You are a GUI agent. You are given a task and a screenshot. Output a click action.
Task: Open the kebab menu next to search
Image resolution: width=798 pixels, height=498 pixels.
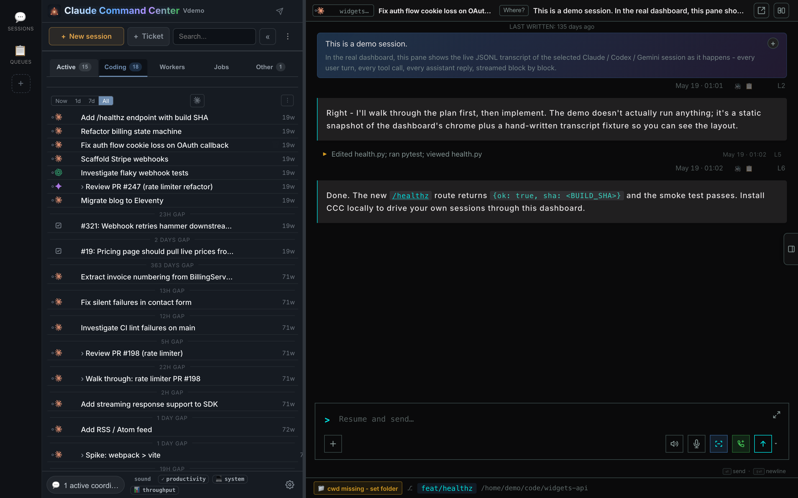tap(288, 36)
